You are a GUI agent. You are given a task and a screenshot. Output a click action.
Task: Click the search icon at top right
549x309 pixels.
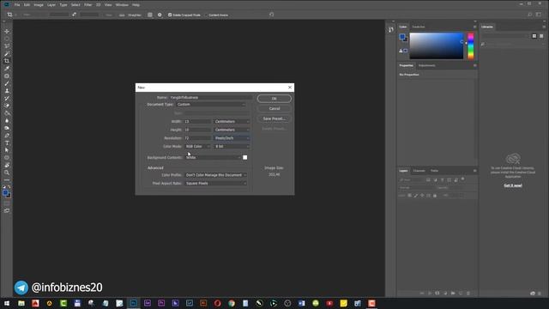(530, 15)
